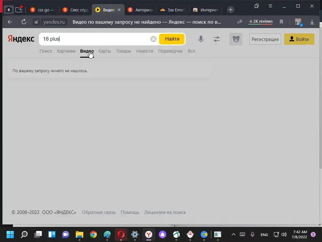Open the Новости category

click(145, 51)
